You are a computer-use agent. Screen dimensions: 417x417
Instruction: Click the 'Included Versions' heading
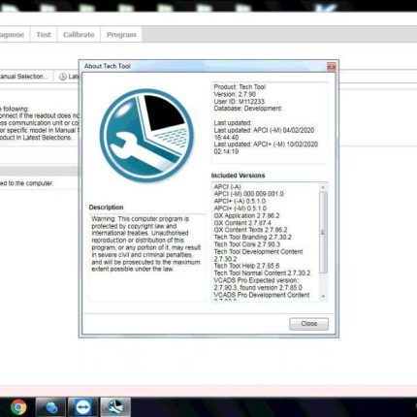238,176
